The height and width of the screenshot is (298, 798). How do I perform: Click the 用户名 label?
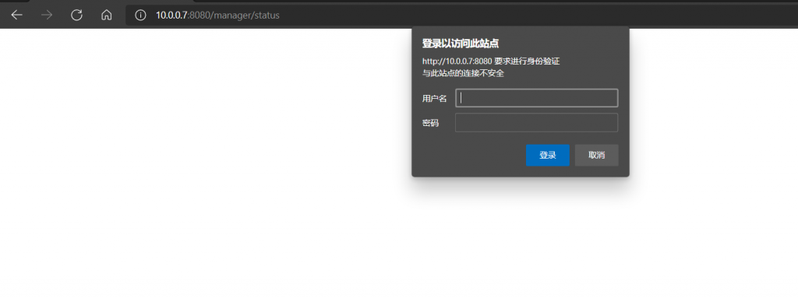pyautogui.click(x=435, y=99)
